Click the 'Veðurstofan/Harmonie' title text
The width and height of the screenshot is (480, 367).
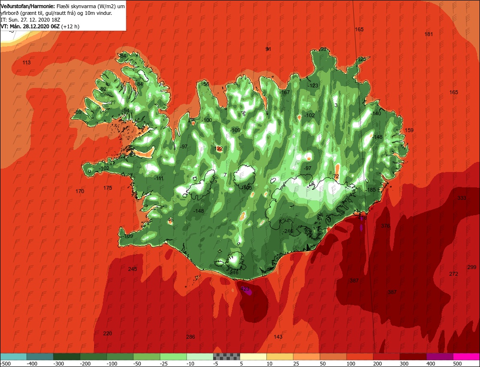pos(28,6)
